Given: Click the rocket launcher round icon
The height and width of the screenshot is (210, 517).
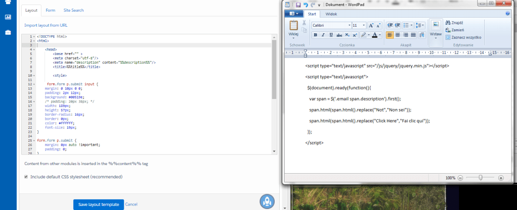Looking at the screenshot, I should click(267, 201).
